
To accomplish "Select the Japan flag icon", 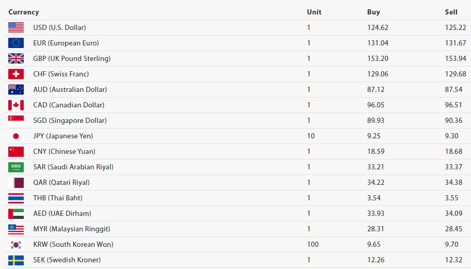I will coord(16,136).
